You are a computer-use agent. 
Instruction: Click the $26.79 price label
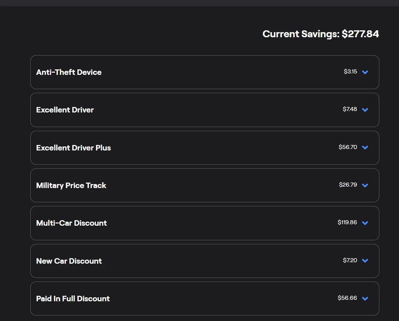348,185
